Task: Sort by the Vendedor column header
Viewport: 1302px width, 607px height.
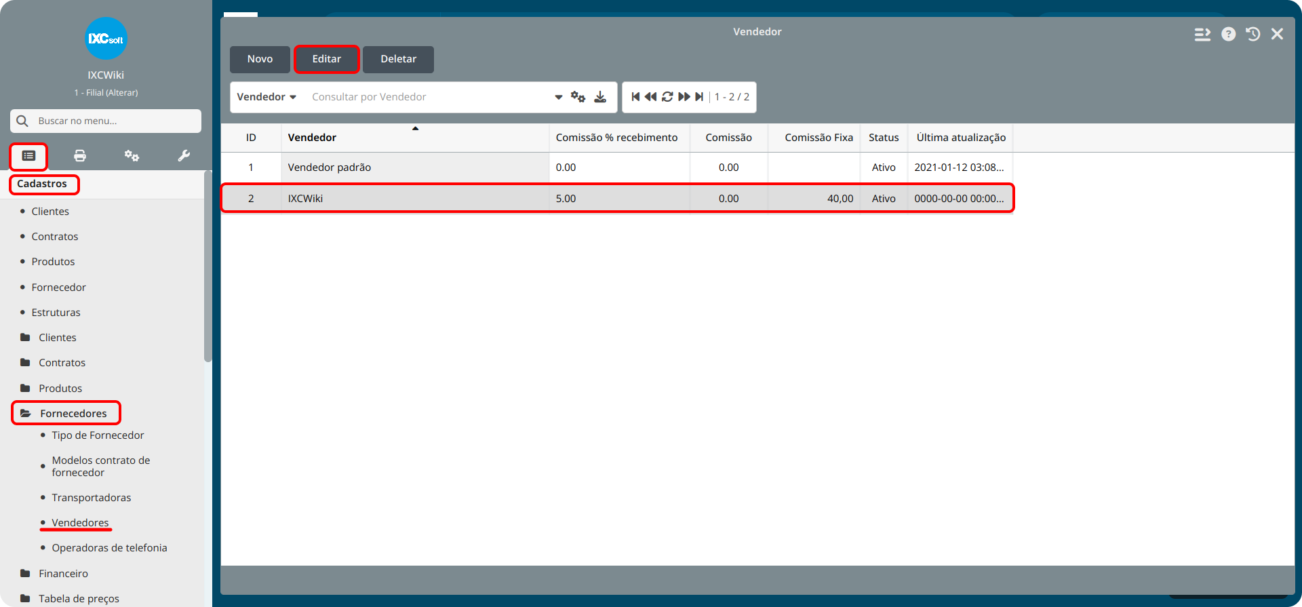Action: [x=415, y=138]
